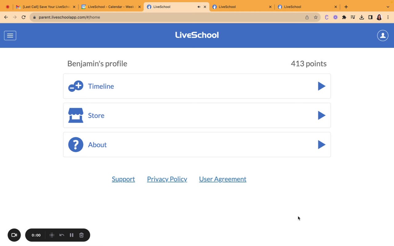Pause the screen recording
Screen dimensions: 394x246
(71, 235)
